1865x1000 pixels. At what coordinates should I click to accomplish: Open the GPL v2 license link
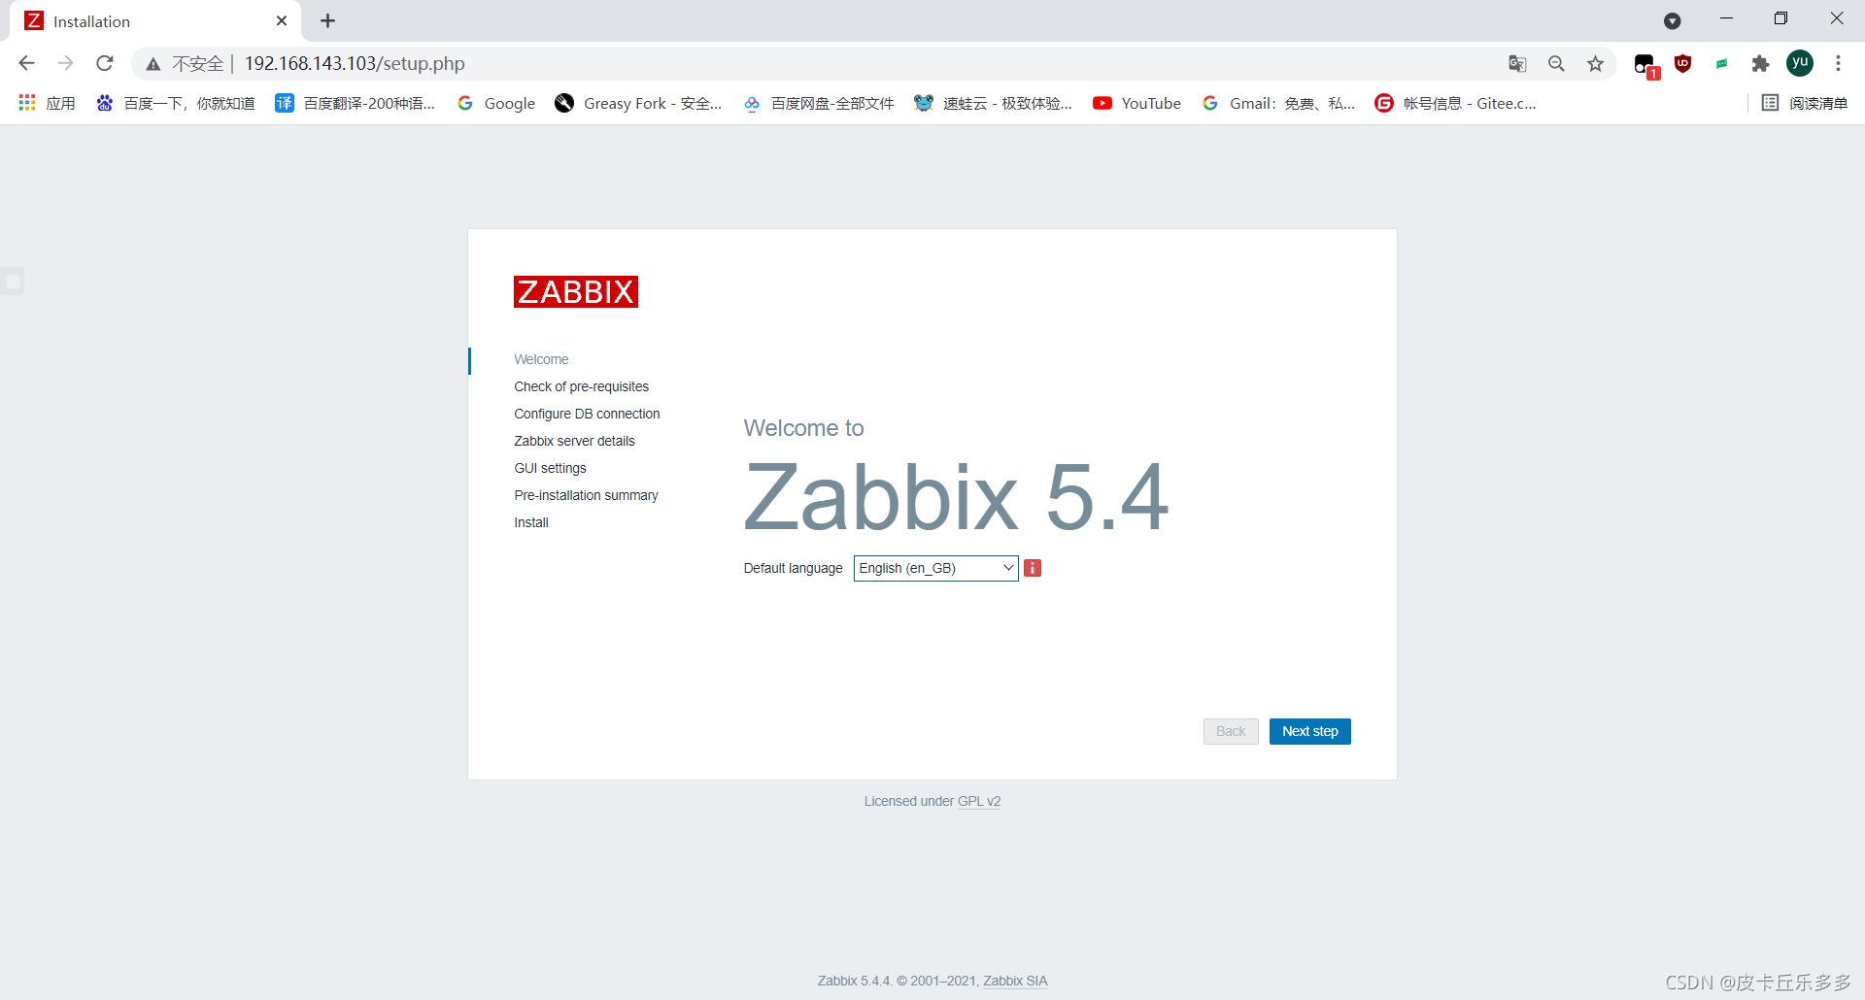(979, 801)
